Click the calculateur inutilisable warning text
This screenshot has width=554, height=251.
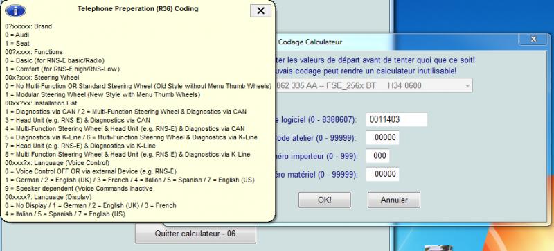(x=366, y=71)
